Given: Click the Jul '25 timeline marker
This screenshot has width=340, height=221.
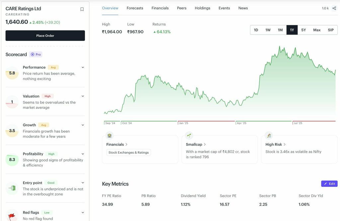Looking at the screenshot, I should pyautogui.click(x=298, y=123).
